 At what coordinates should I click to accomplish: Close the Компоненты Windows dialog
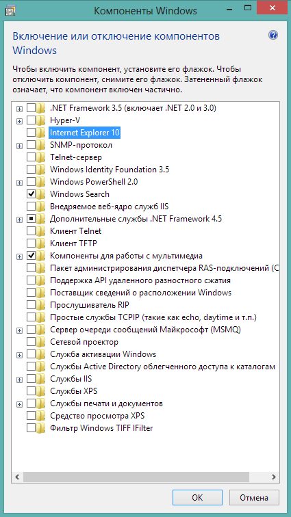click(x=271, y=8)
